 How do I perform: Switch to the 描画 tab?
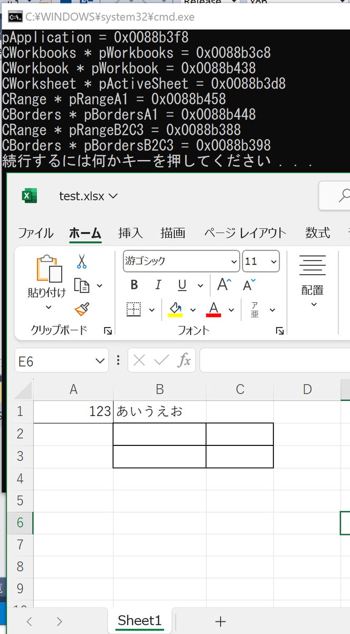tap(173, 232)
